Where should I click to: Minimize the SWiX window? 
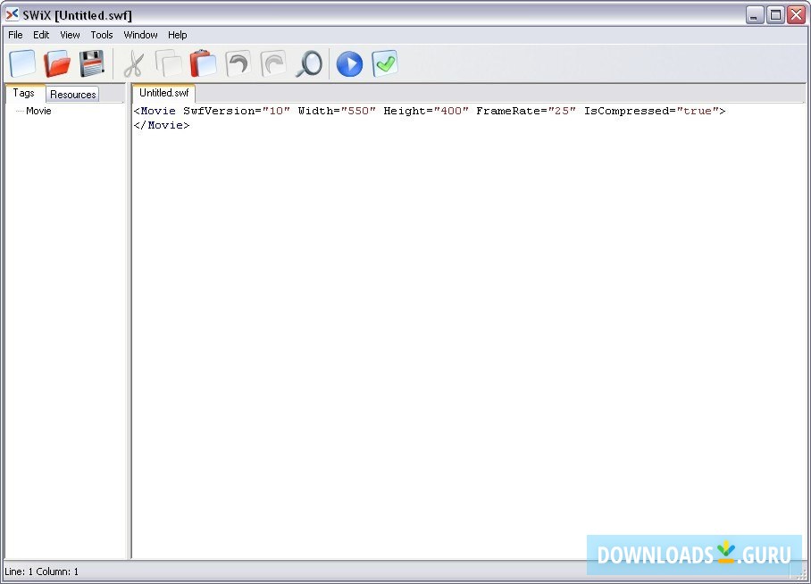click(x=755, y=15)
